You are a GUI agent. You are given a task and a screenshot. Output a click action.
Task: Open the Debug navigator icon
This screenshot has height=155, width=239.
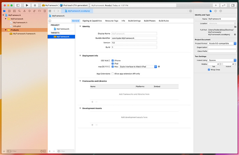point(34,11)
